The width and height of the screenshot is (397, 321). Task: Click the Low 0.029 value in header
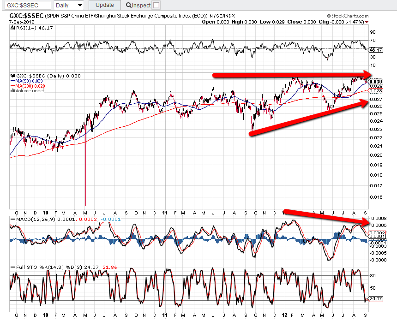[272, 22]
